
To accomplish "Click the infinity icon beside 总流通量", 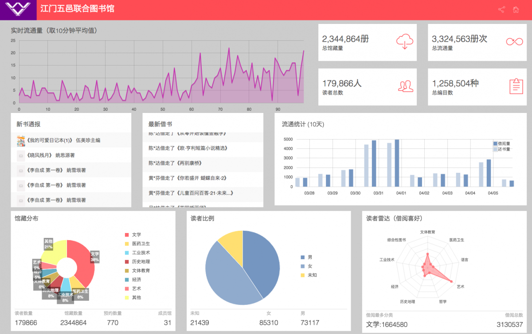I will 515,42.
